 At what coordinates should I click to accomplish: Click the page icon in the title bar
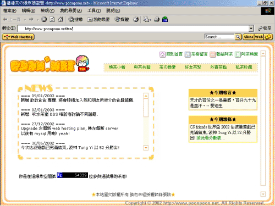click(3, 3)
